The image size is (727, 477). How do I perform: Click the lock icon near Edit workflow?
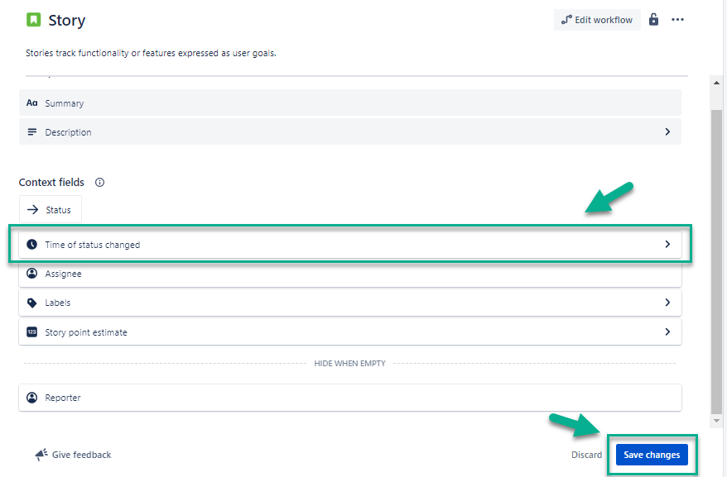click(653, 20)
